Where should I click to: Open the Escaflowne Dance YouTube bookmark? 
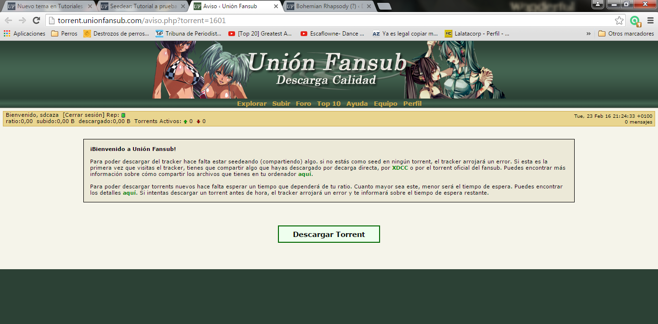[x=332, y=34]
